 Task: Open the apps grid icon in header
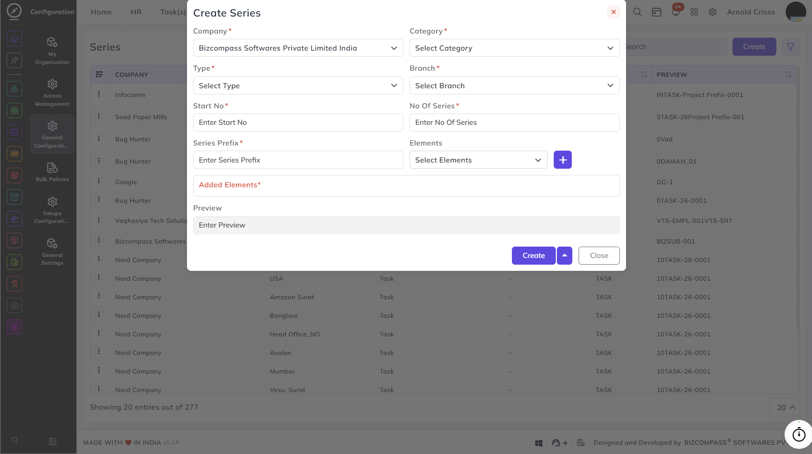tap(694, 12)
